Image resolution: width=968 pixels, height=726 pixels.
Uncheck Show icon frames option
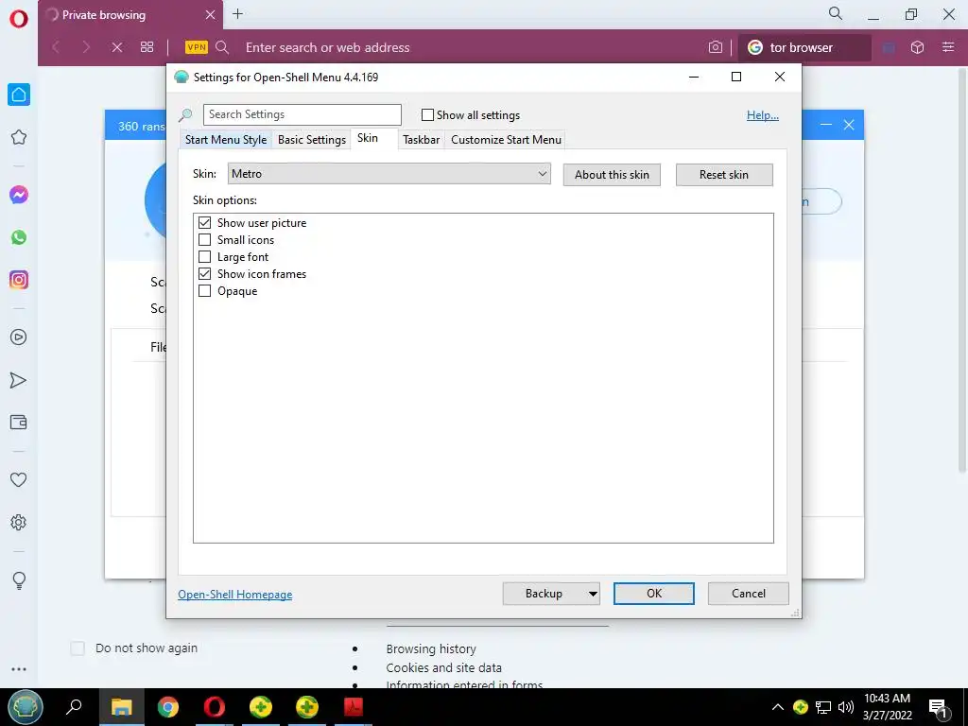tap(204, 273)
